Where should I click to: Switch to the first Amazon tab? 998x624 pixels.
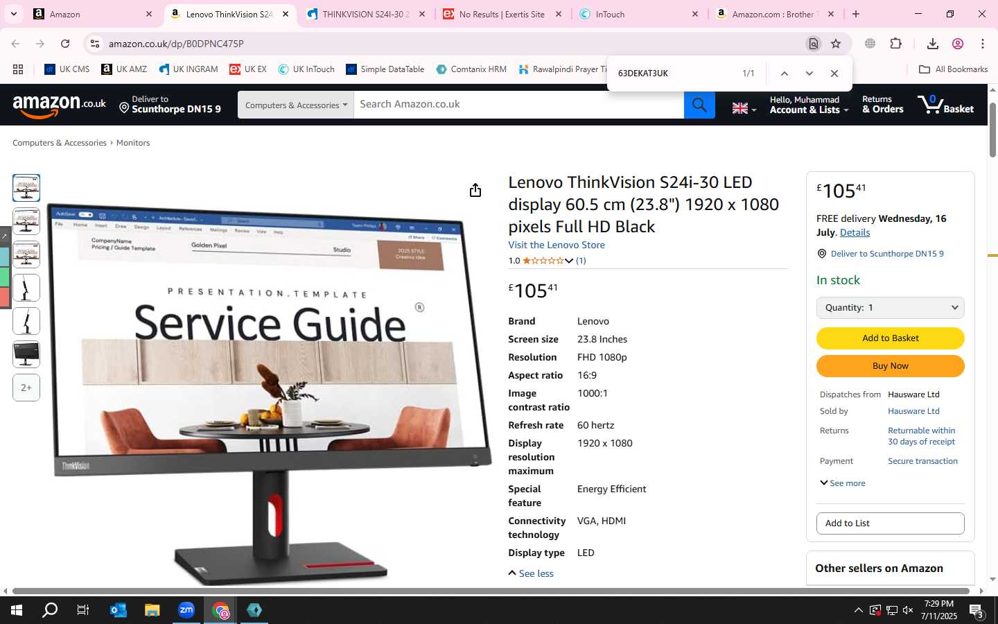pos(91,14)
